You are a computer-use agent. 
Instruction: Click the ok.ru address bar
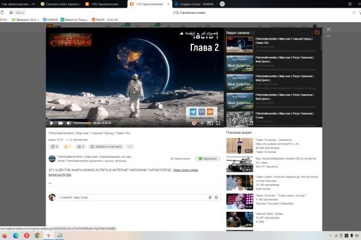20,13
